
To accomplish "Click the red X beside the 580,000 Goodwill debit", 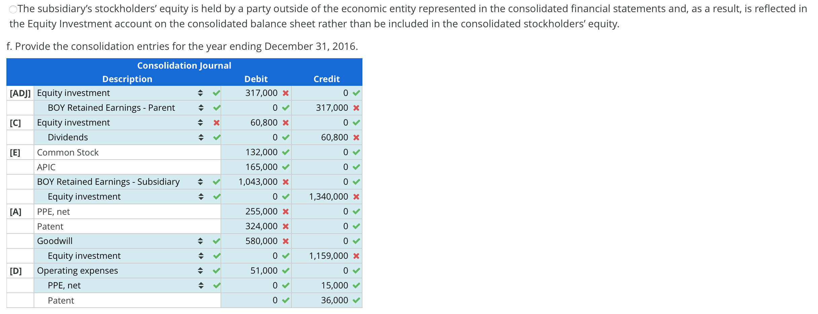I will point(286,241).
